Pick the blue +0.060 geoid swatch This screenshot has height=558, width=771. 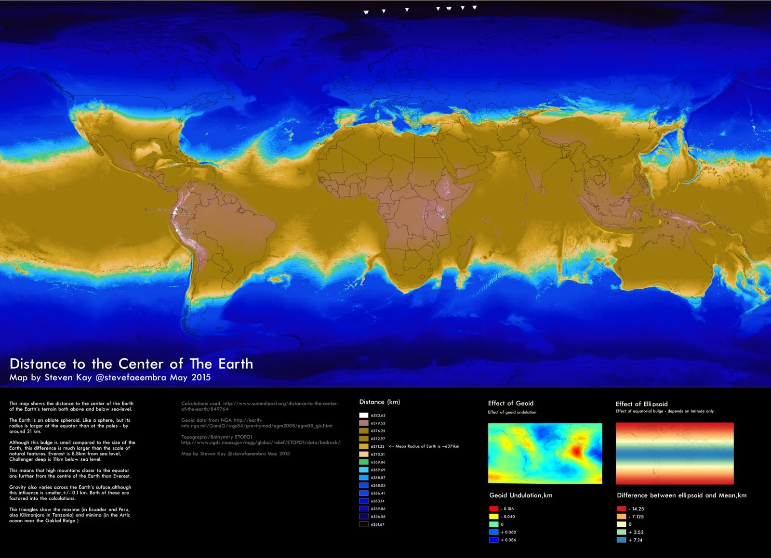[494, 532]
